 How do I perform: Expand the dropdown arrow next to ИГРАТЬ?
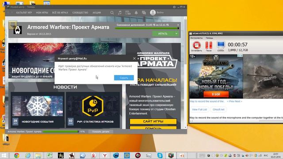click(x=176, y=34)
